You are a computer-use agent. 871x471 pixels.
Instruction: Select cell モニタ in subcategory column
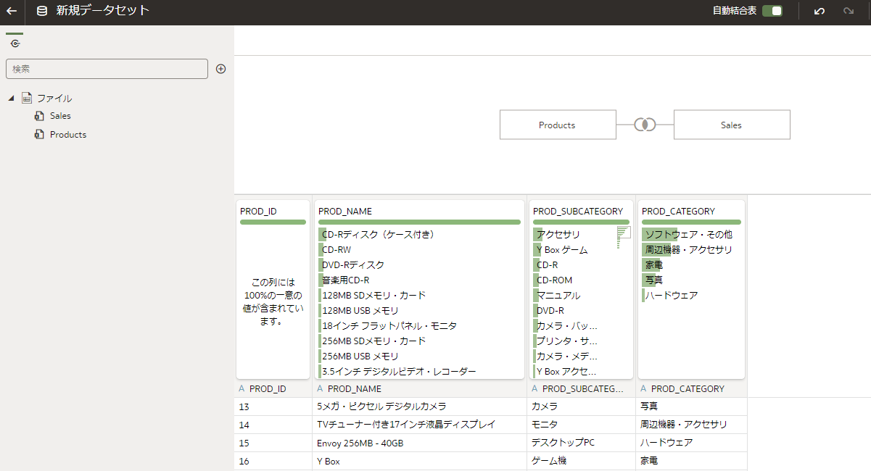pos(581,425)
